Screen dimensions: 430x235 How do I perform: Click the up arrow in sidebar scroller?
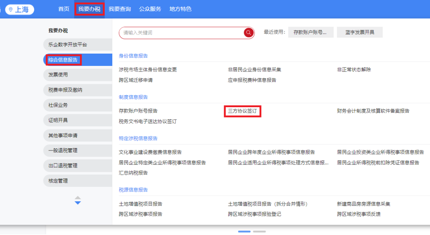(x=78, y=197)
